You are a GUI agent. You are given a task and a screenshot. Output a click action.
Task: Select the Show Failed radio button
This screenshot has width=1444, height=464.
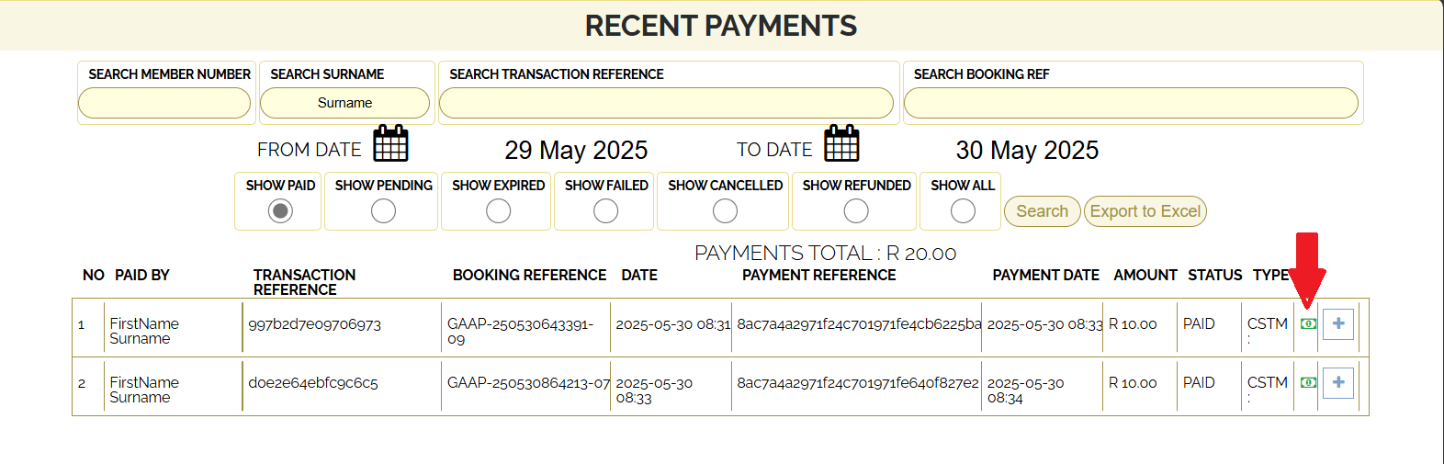(x=605, y=211)
